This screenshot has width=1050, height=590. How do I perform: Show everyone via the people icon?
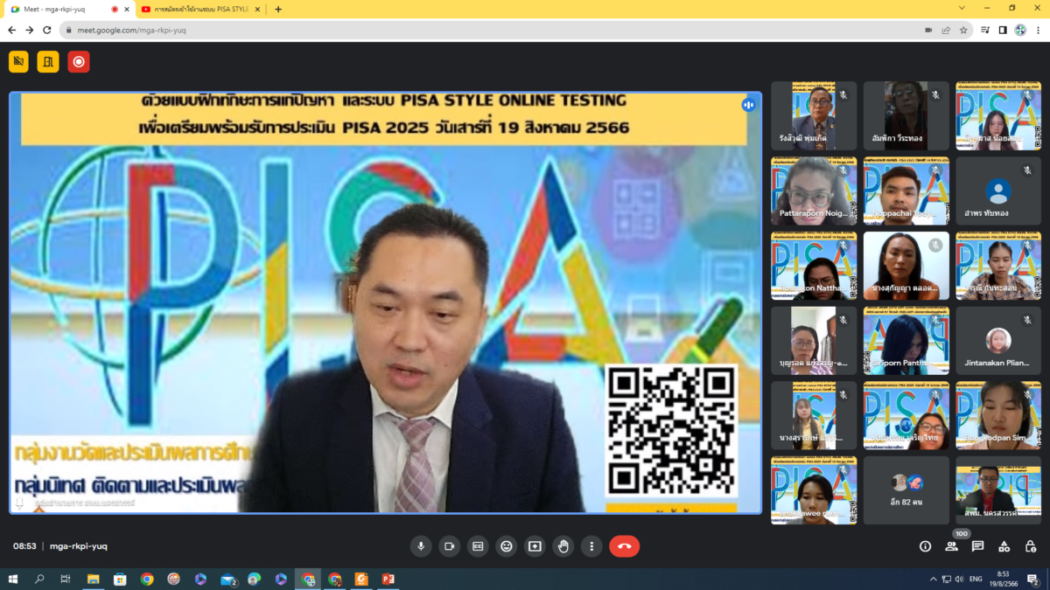pyautogui.click(x=951, y=546)
